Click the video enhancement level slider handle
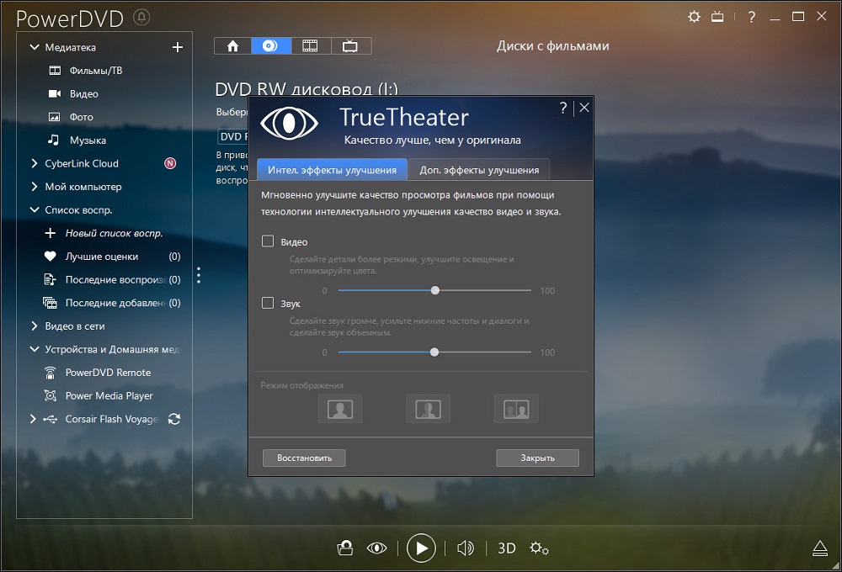The height and width of the screenshot is (572, 842). tap(435, 290)
